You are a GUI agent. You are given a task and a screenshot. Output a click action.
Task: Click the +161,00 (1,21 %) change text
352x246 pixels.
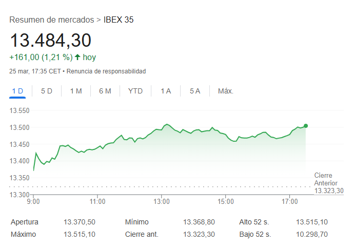(x=41, y=57)
